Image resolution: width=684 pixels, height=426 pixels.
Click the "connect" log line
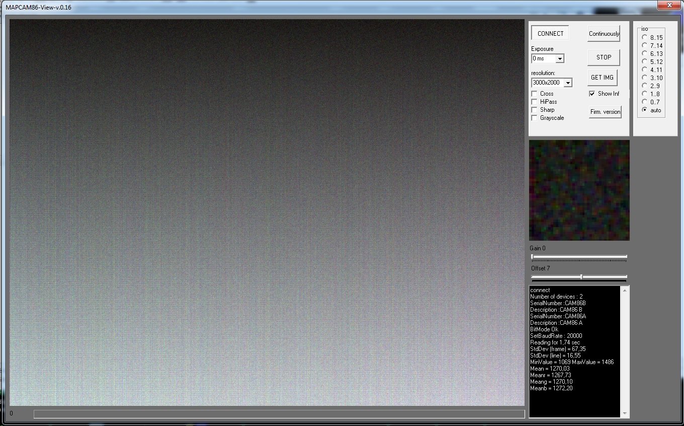point(540,290)
